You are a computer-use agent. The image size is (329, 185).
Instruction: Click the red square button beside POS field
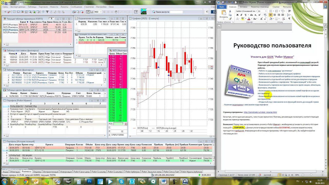126,124
